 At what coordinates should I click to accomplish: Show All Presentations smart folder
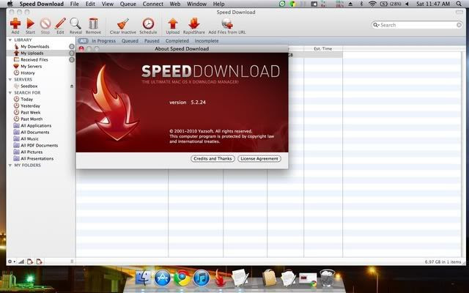(x=37, y=158)
